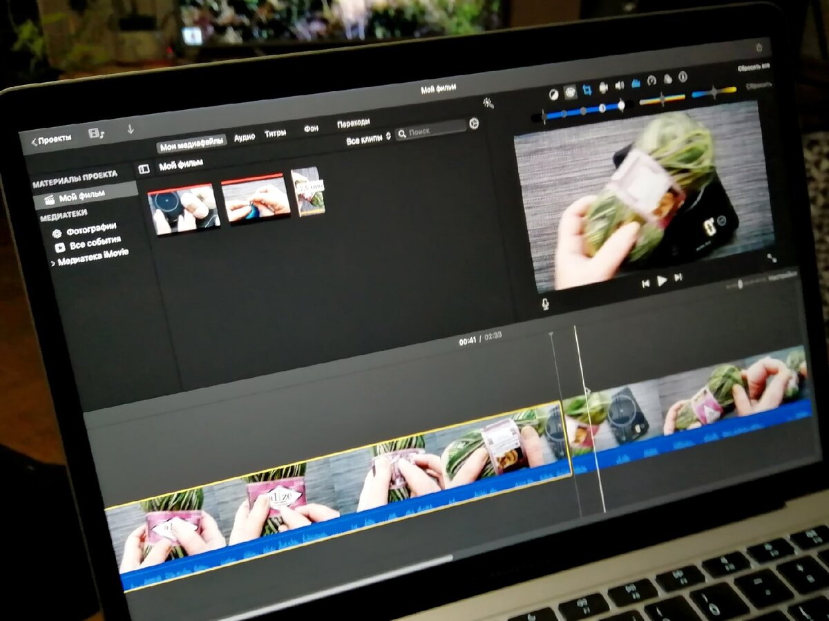The height and width of the screenshot is (621, 829).
Task: Open the Титры tab
Action: pos(275,133)
